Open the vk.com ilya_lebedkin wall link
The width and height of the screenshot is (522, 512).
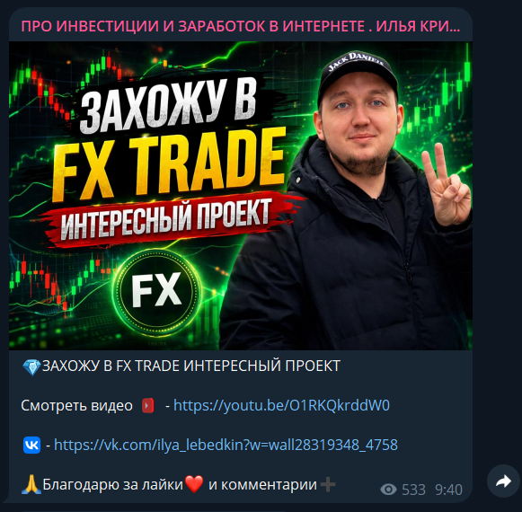click(x=226, y=445)
